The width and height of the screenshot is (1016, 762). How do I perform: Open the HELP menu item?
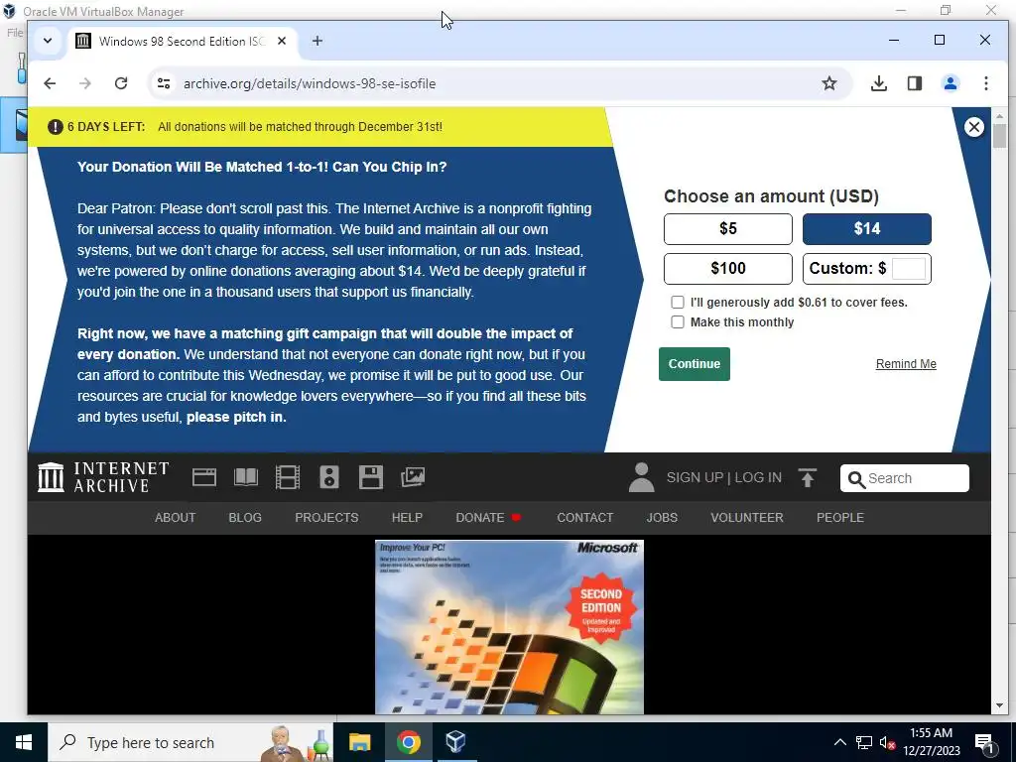(407, 518)
